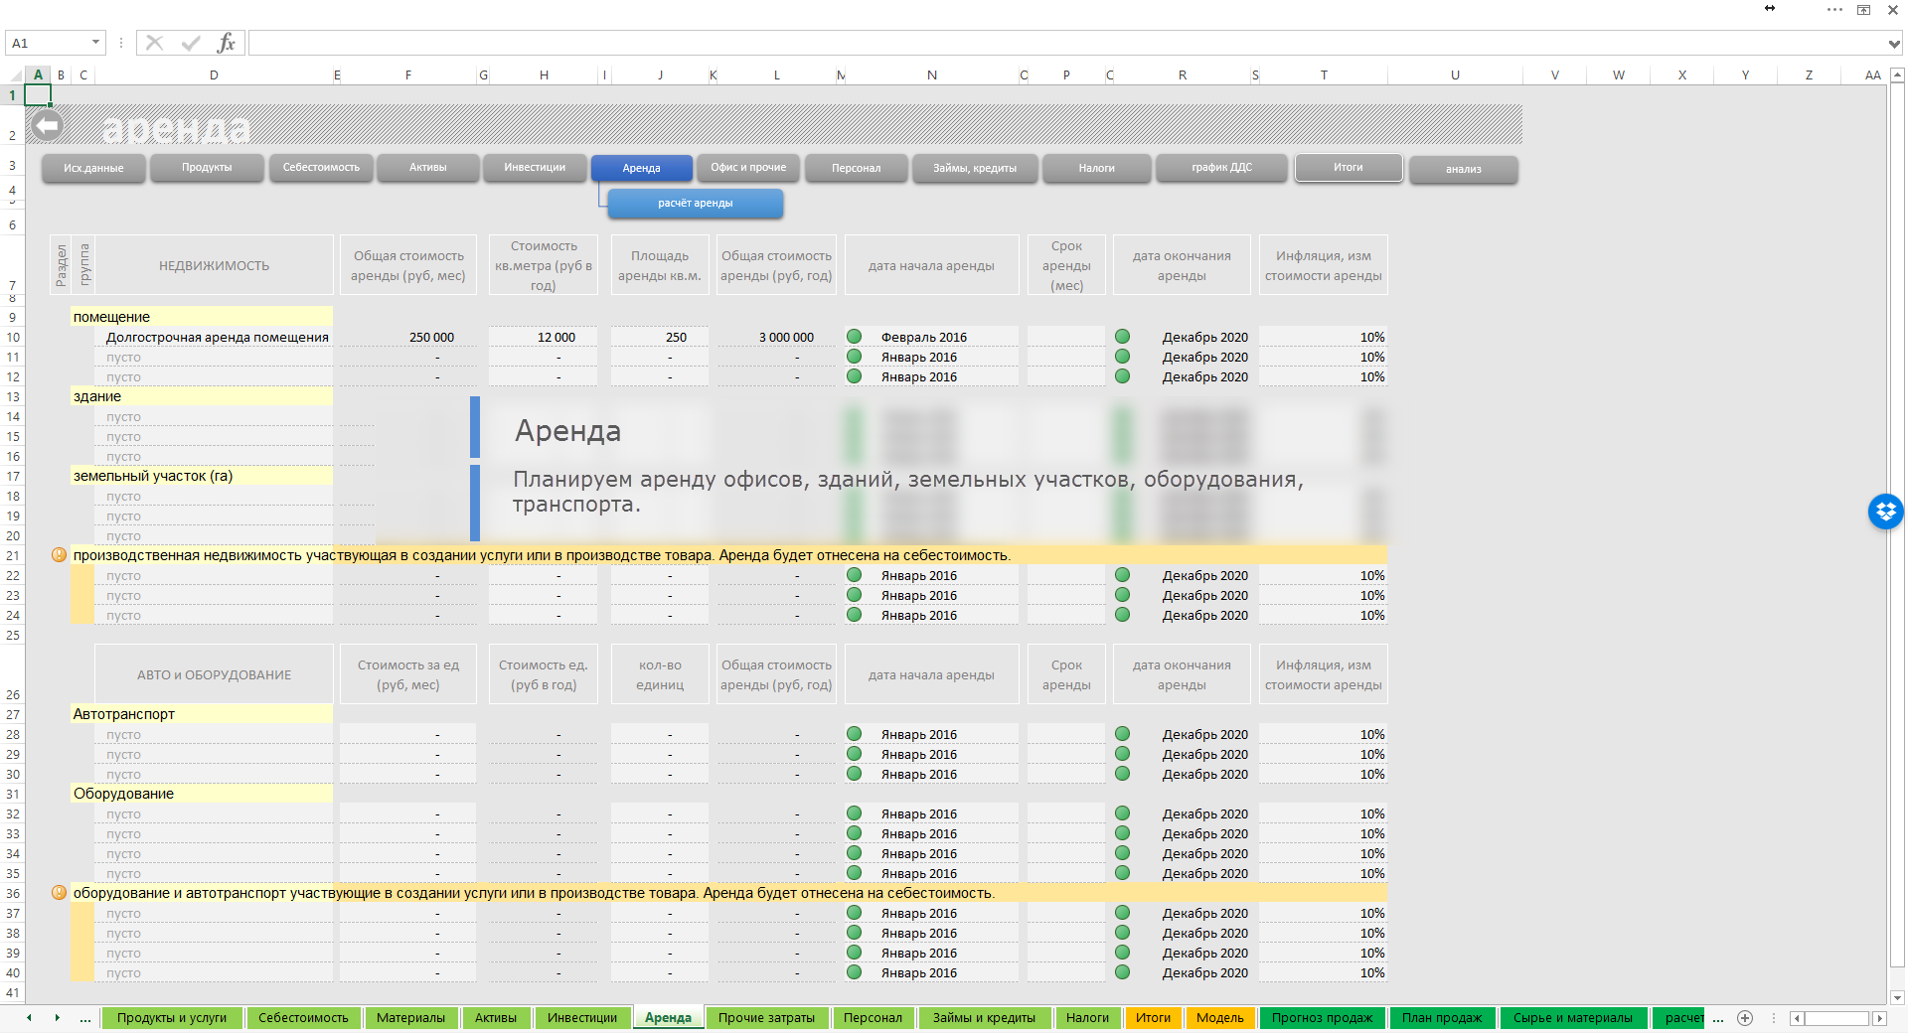Image resolution: width=1908 pixels, height=1033 pixels.
Task: Select column header D
Action: tap(214, 75)
